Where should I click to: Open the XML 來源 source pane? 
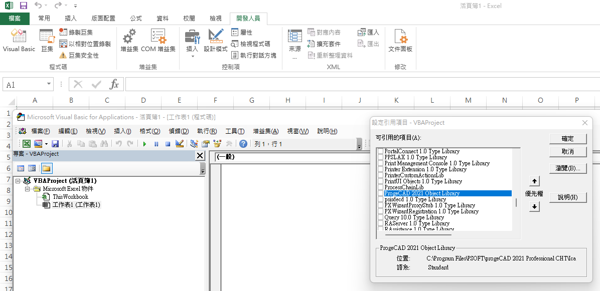pyautogui.click(x=294, y=44)
